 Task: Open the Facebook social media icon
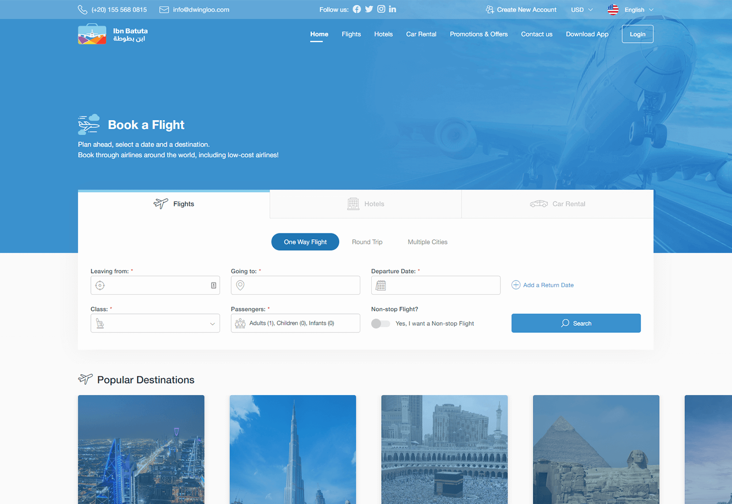[357, 9]
